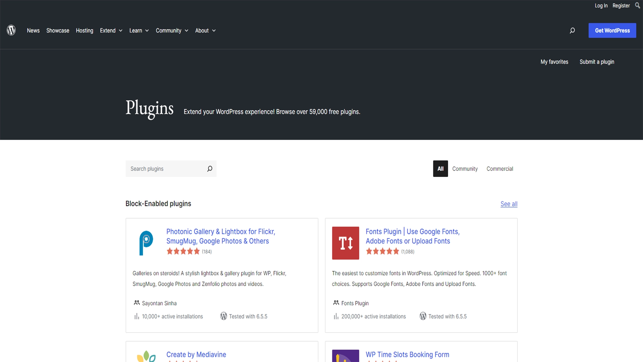Screen dimensions: 643x362
Task: Expand the Learn menu
Action: click(139, 31)
